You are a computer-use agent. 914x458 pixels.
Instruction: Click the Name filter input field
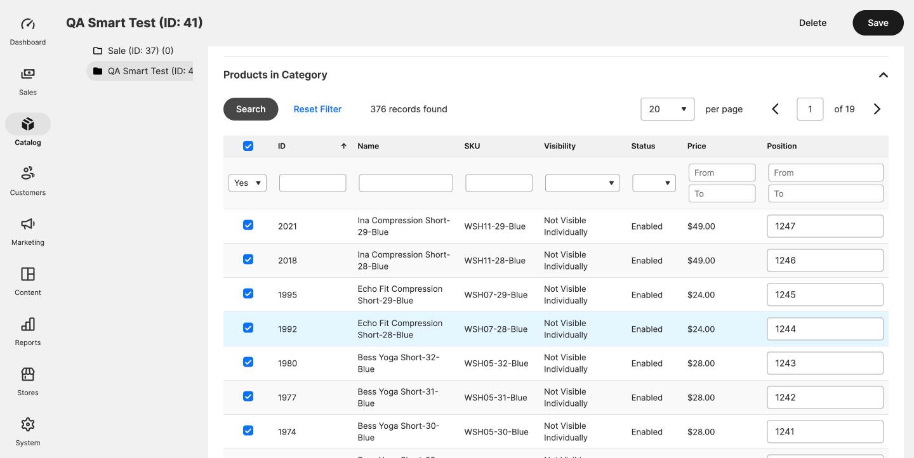[x=406, y=183]
